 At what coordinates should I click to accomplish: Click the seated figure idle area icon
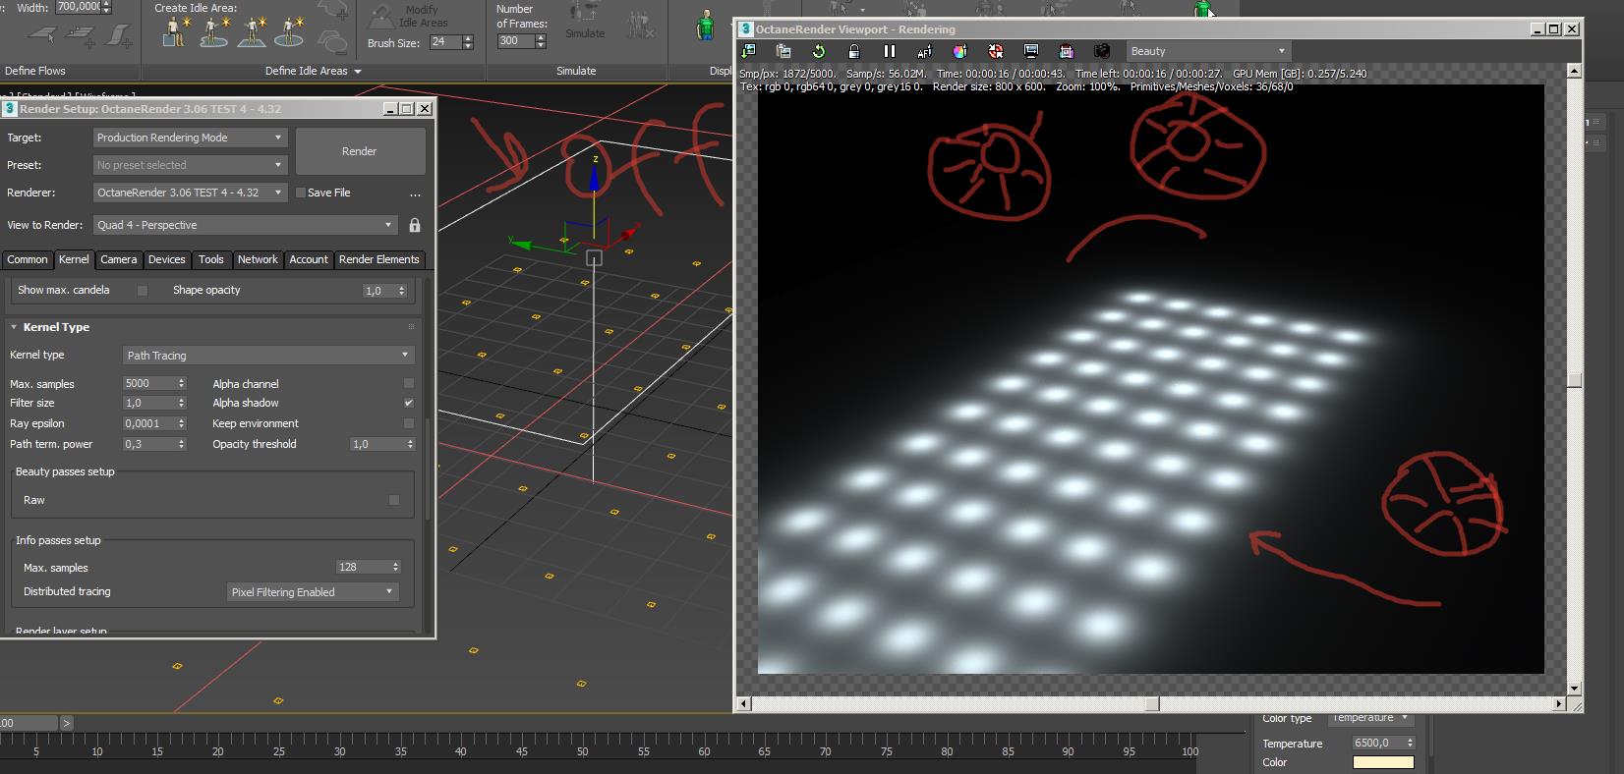[175, 32]
